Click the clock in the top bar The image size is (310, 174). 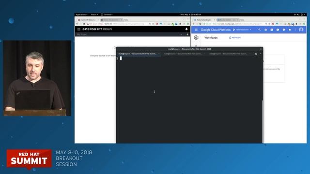[190, 14]
